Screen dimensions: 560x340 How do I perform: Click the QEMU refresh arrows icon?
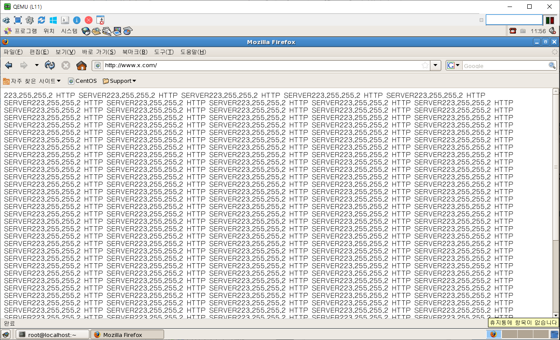pyautogui.click(x=41, y=20)
